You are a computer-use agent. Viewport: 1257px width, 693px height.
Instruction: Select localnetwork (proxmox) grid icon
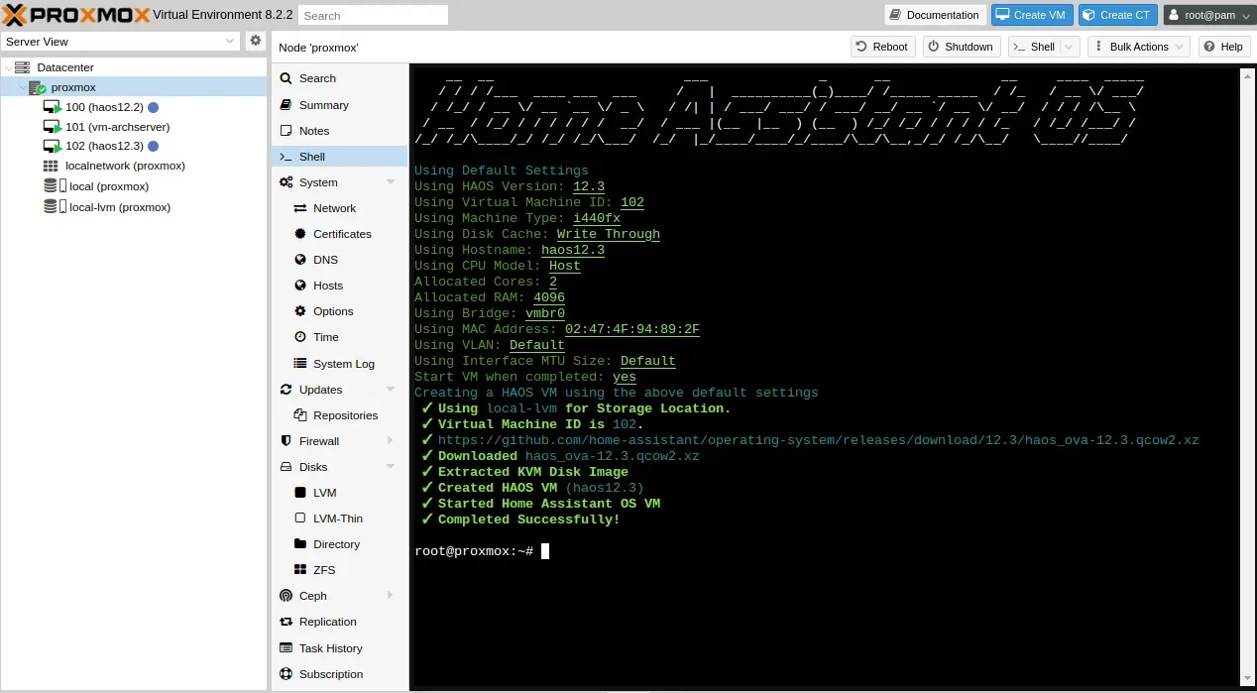click(x=51, y=166)
